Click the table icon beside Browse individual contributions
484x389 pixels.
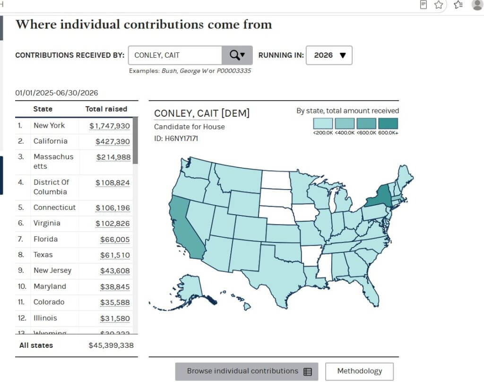click(x=308, y=372)
